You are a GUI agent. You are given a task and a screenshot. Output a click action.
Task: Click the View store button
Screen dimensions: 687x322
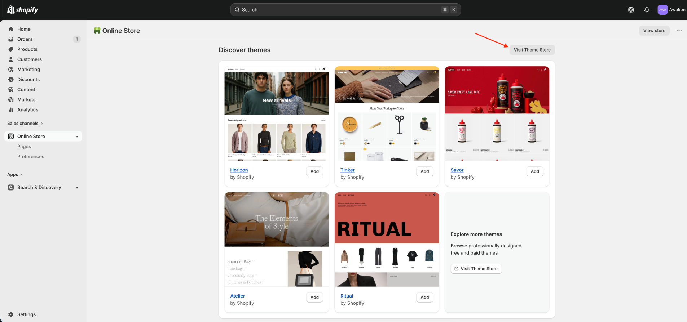(654, 31)
